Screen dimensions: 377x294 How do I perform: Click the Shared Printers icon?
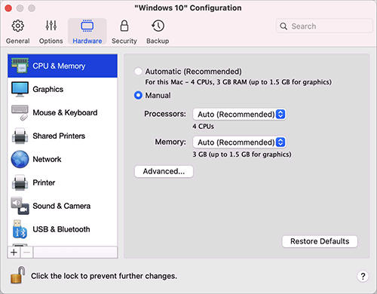point(20,136)
